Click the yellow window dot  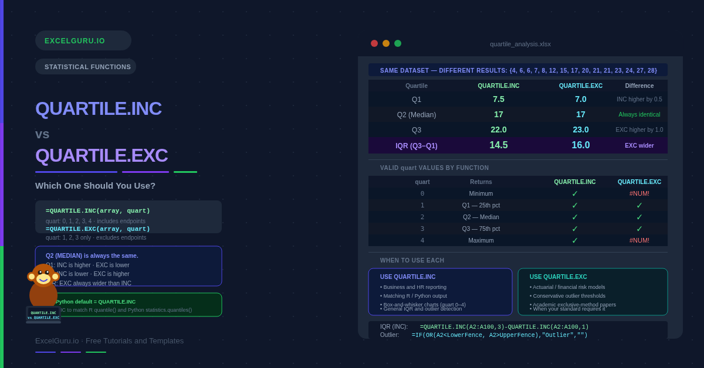coord(386,43)
